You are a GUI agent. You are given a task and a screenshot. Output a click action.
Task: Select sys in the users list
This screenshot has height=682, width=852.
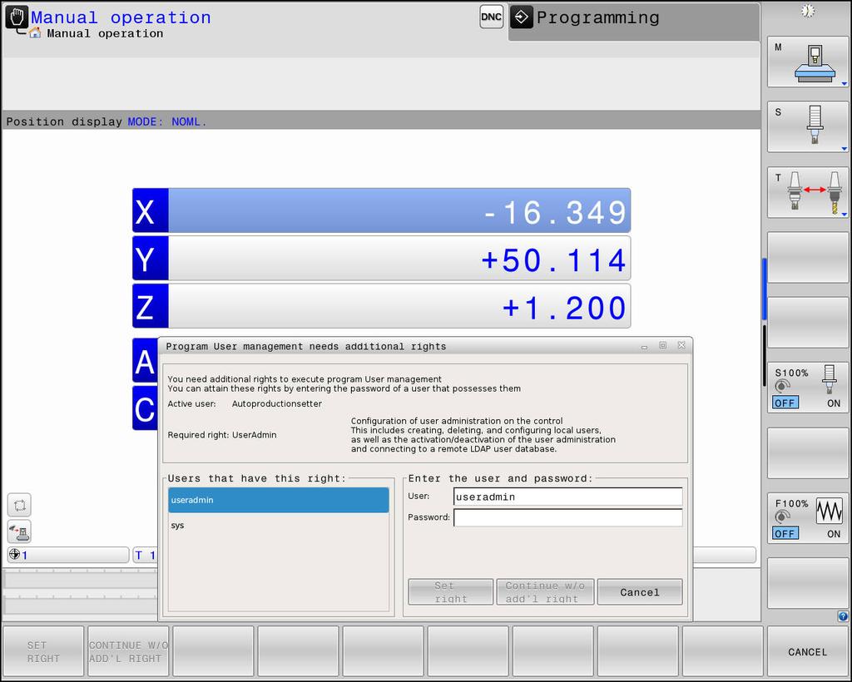click(x=279, y=525)
